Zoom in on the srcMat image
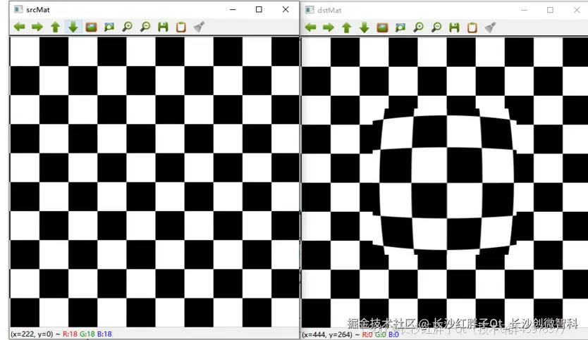 tap(127, 27)
